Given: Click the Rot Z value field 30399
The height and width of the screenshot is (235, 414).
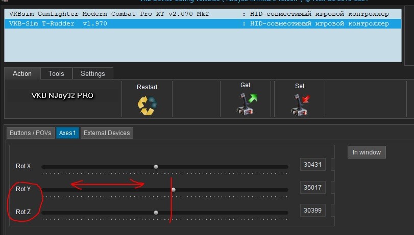Looking at the screenshot, I should tap(312, 211).
